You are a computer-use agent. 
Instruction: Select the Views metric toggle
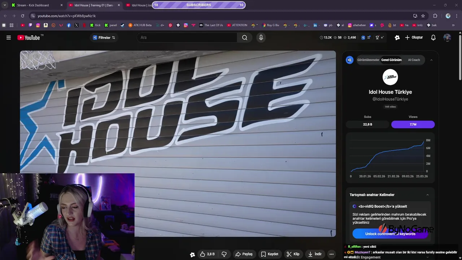pyautogui.click(x=413, y=124)
